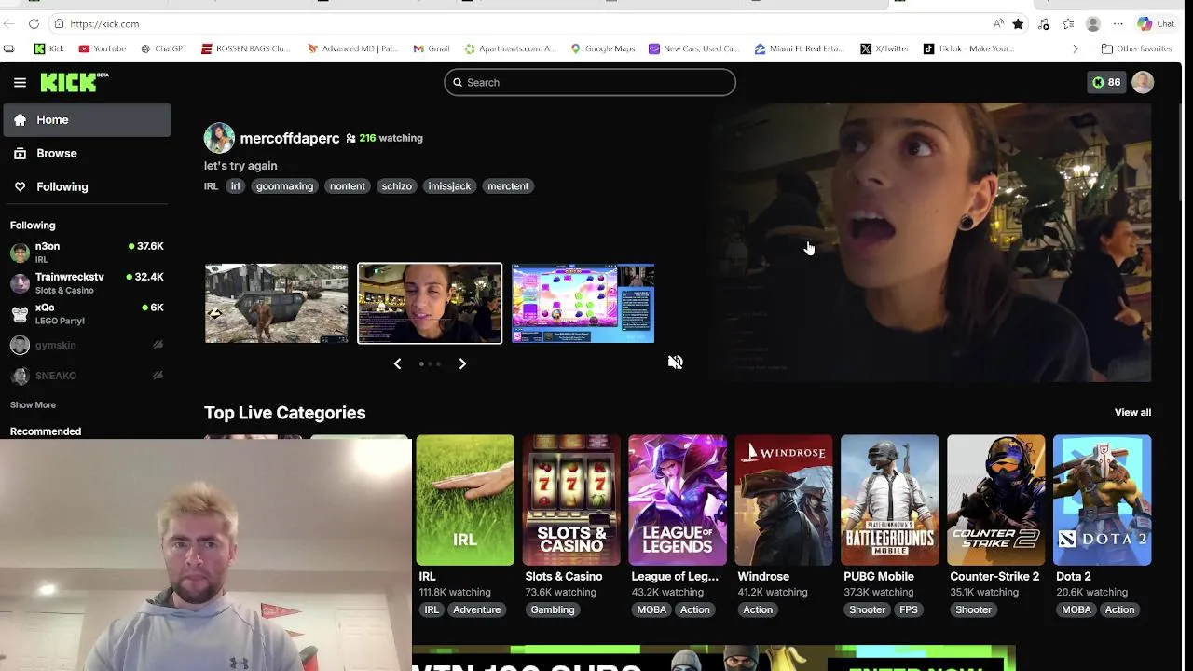Screen dimensions: 1193x671
Task: Open Trainwreckstv in Following list
Action: pos(87,283)
